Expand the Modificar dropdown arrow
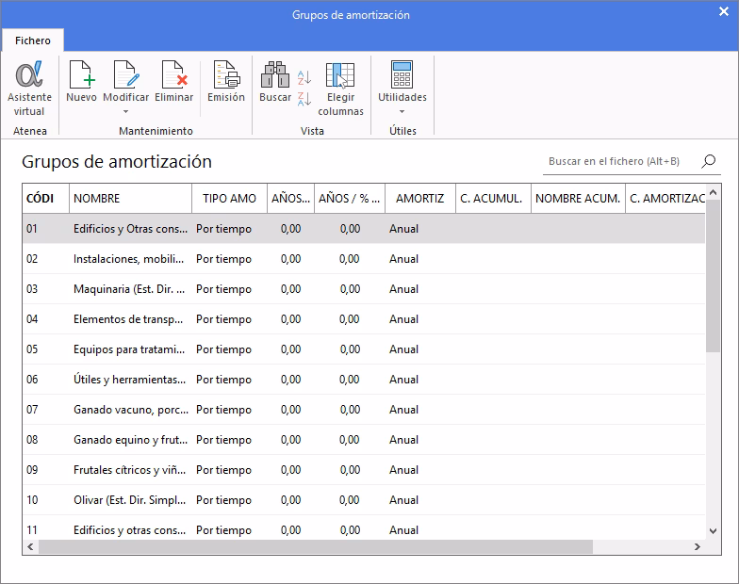The image size is (739, 584). pos(125,111)
